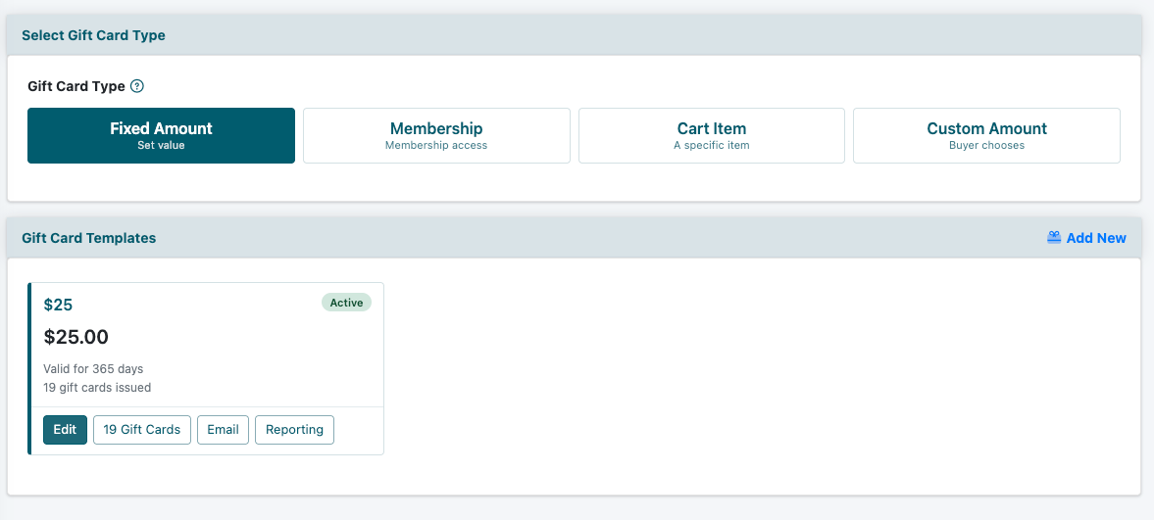The height and width of the screenshot is (520, 1154).
Task: Click the Add New template link
Action: click(1087, 238)
